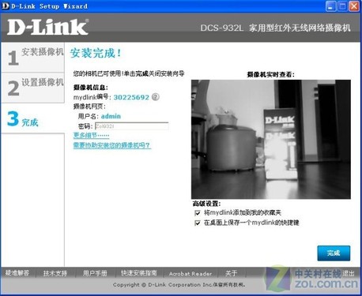This screenshot has width=362, height=296.
Task: Toggle 将mydlink添加到我的收藏夹 checkbox
Action: [198, 212]
